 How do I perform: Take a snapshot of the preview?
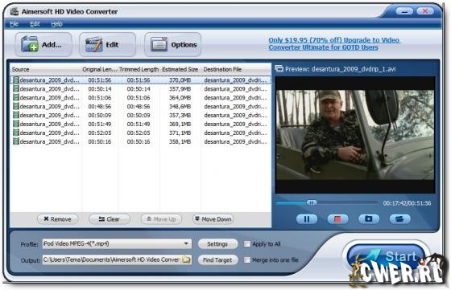click(369, 219)
